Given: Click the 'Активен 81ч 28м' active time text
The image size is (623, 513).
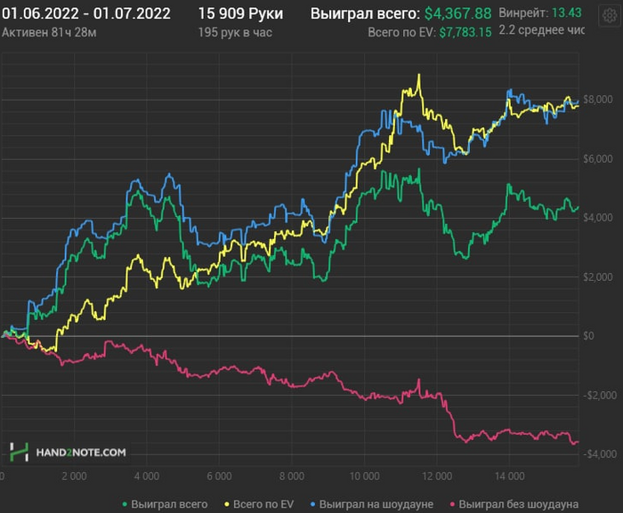Looking at the screenshot, I should [49, 32].
